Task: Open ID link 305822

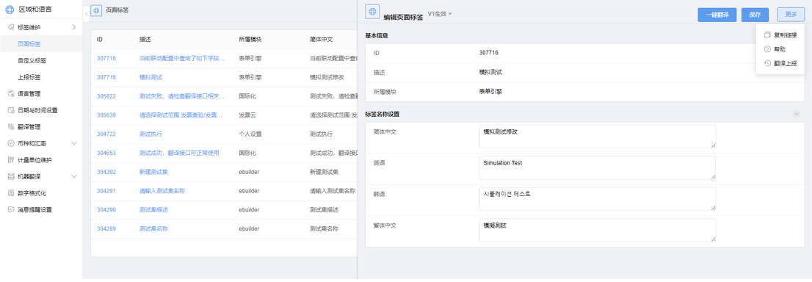Action: [x=106, y=96]
